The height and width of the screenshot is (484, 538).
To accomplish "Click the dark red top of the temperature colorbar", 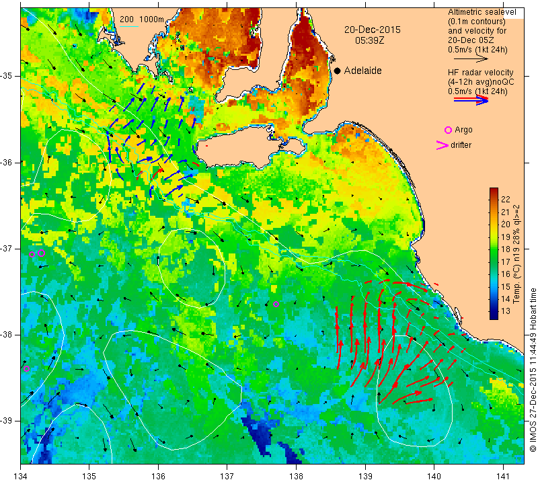I will pyautogui.click(x=494, y=191).
